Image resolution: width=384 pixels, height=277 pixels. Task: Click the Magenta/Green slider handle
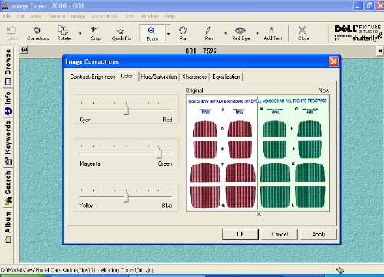(159, 153)
